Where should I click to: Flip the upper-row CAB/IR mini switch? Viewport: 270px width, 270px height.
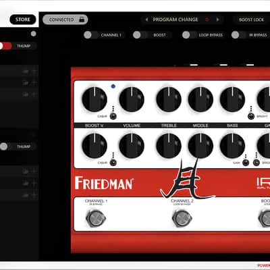tap(113, 116)
